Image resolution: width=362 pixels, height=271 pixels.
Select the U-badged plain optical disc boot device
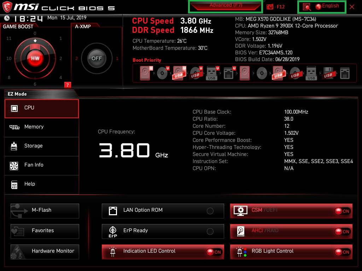pos(163,73)
